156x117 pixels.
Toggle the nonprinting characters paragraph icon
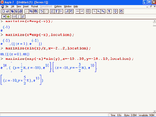coord(109,11)
